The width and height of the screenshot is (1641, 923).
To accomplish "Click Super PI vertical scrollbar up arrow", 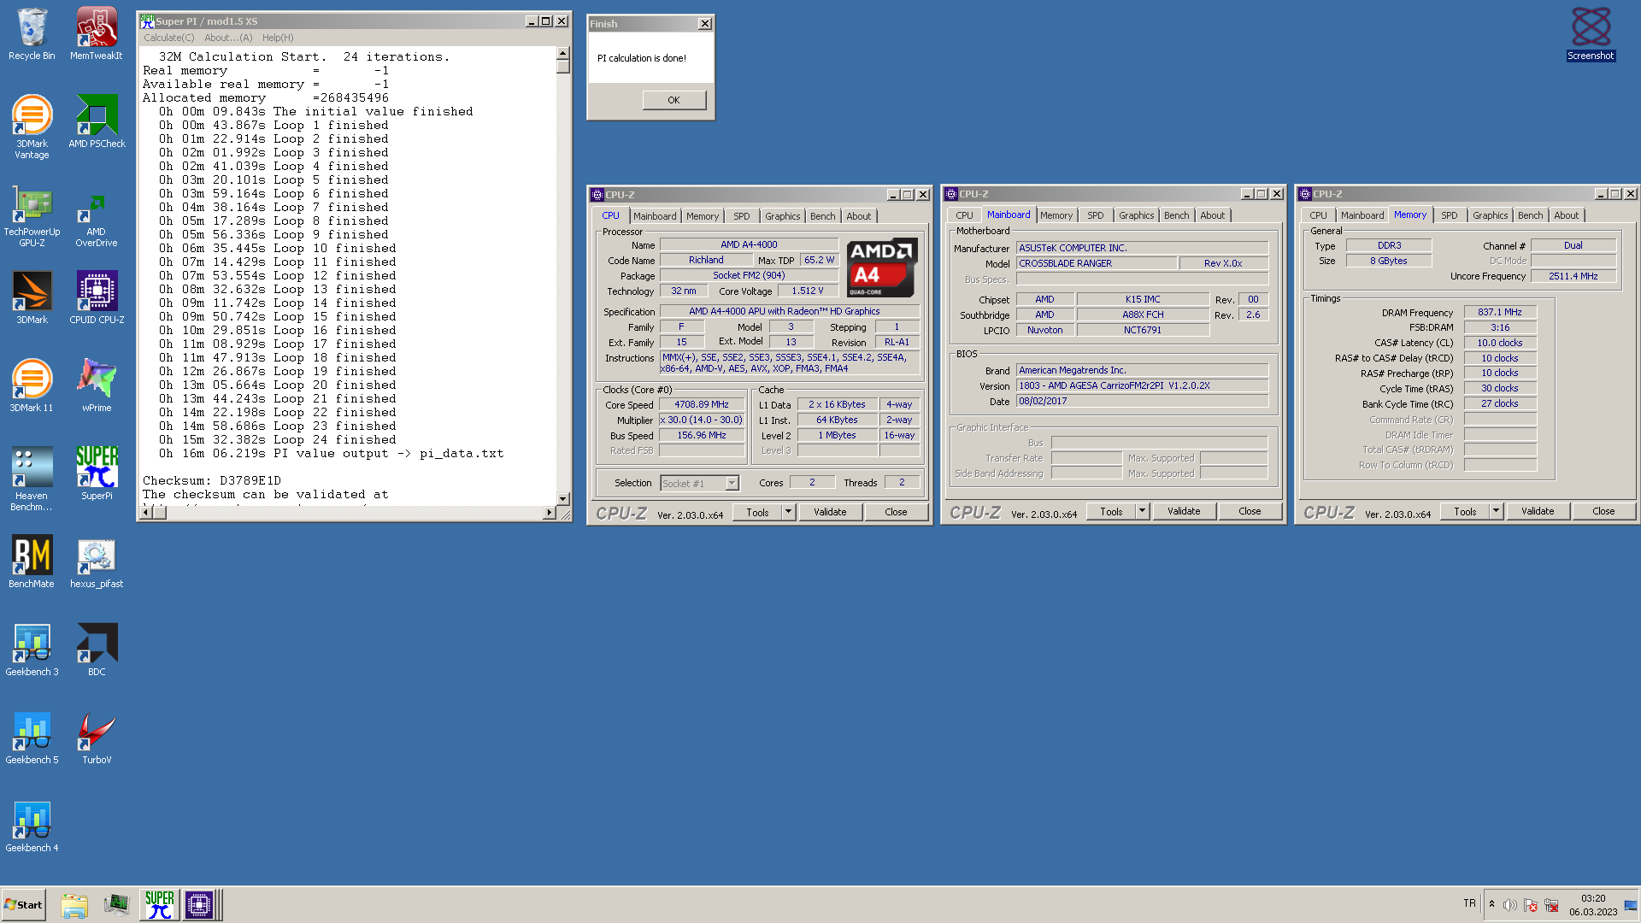I will click(x=562, y=53).
